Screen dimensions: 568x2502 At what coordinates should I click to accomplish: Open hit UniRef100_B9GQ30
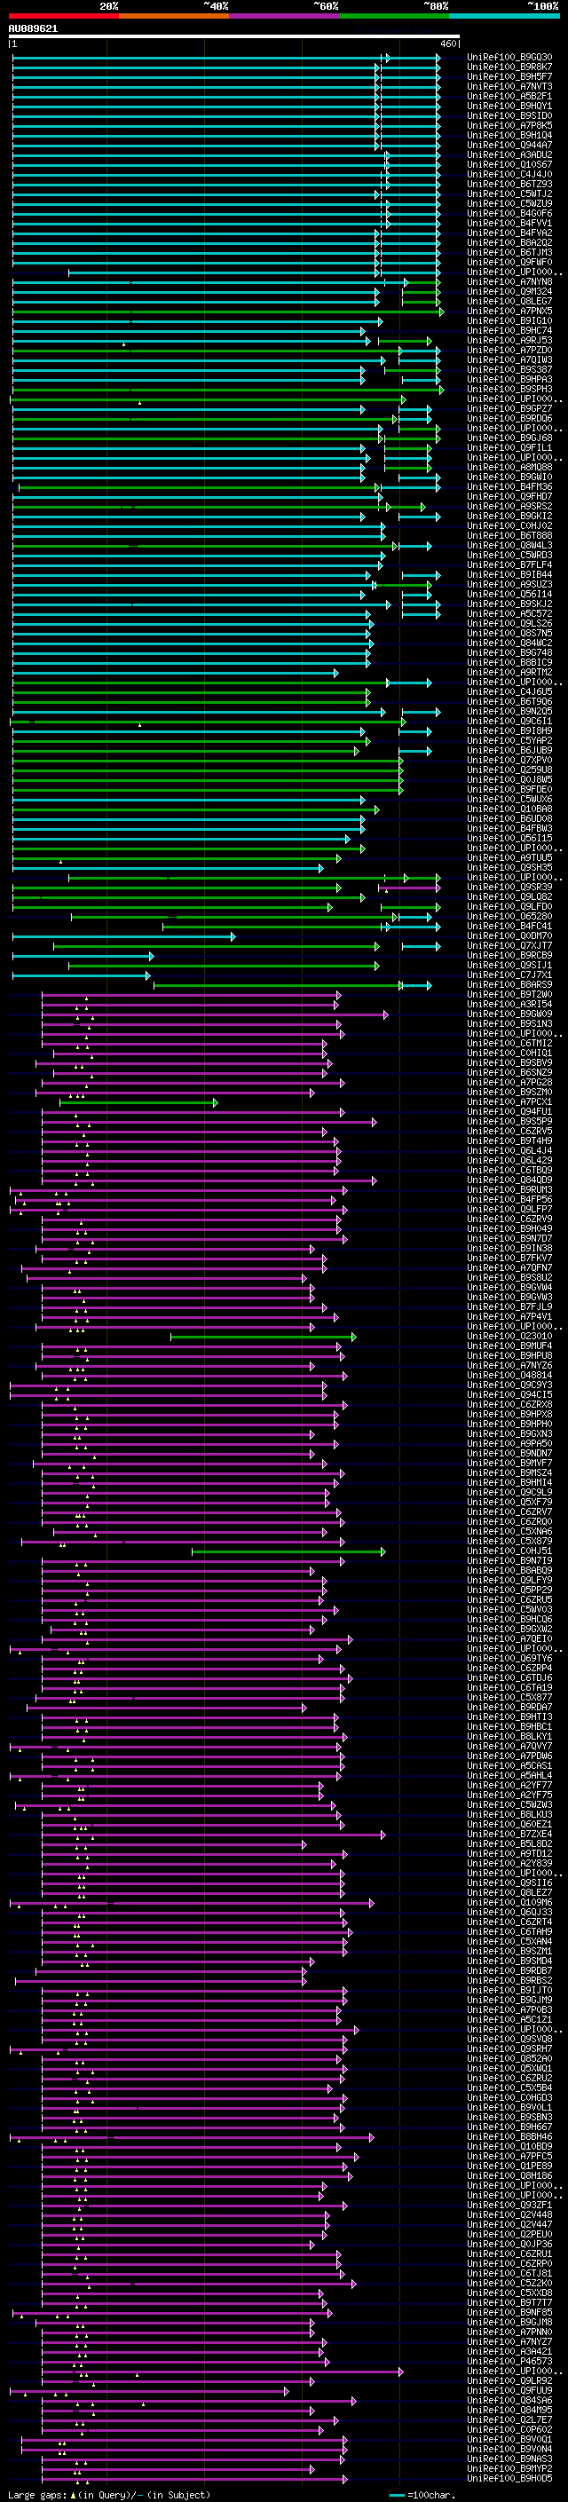509,58
